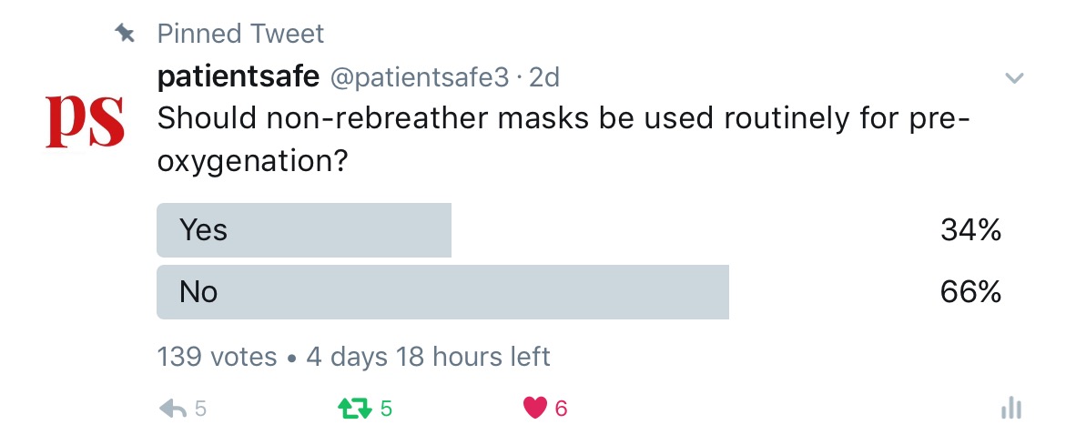Screen dimensions: 1076x445
Task: Click the 34% result value
Action: pyautogui.click(x=970, y=230)
